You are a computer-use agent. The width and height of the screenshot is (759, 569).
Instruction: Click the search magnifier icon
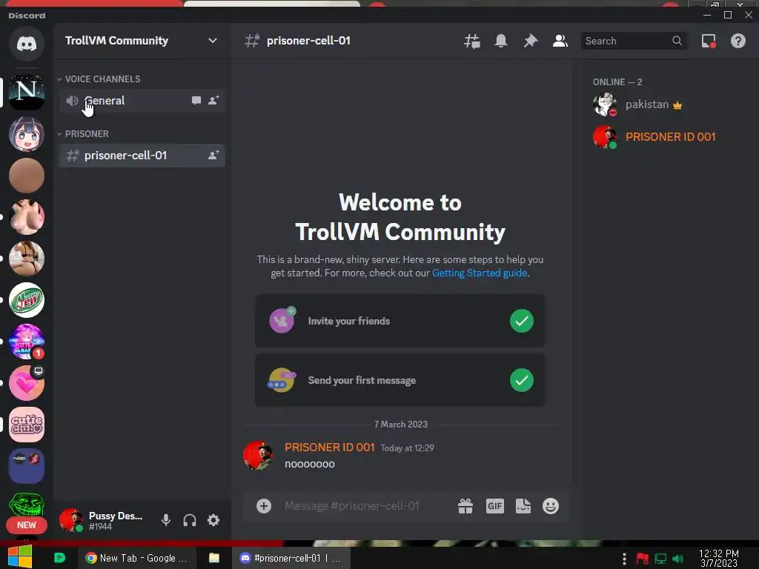(677, 41)
